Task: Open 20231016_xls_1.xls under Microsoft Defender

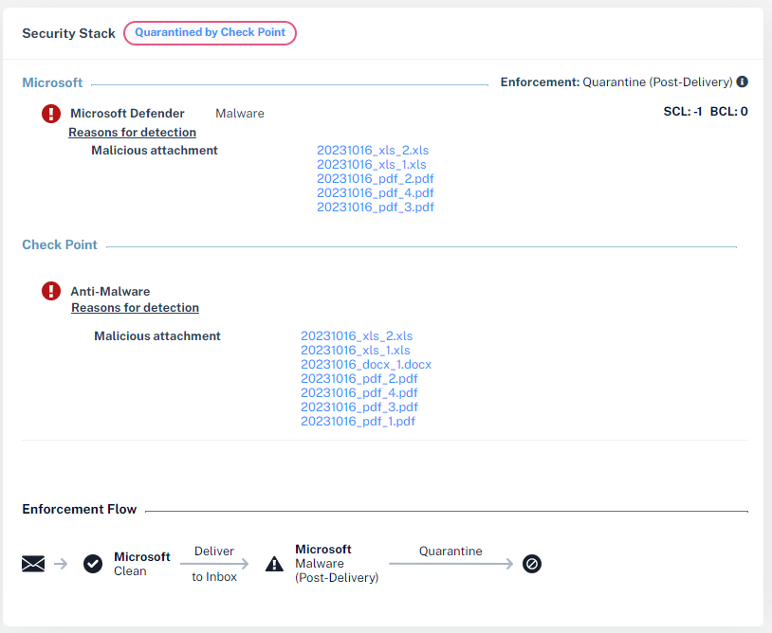Action: (x=371, y=164)
